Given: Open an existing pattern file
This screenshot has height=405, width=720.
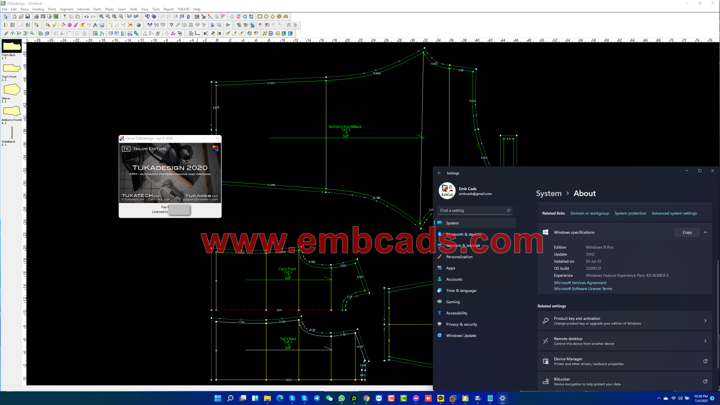Looking at the screenshot, I should pyautogui.click(x=21, y=17).
